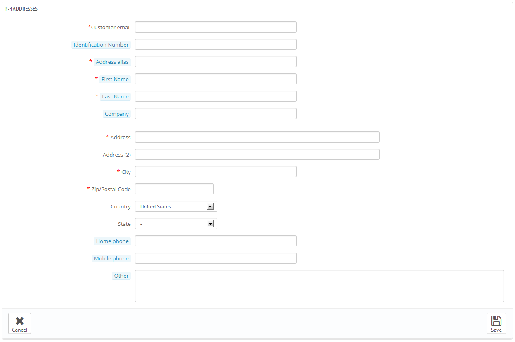The height and width of the screenshot is (342, 515).
Task: Click the Mobile phone label
Action: 111,258
